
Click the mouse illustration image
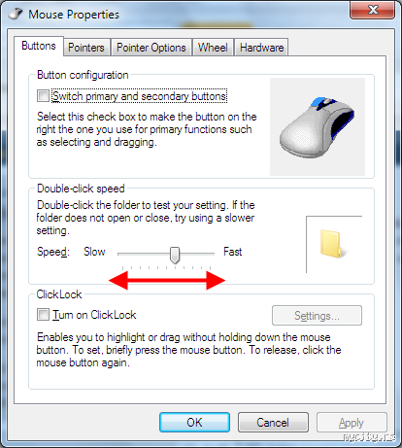coord(318,126)
